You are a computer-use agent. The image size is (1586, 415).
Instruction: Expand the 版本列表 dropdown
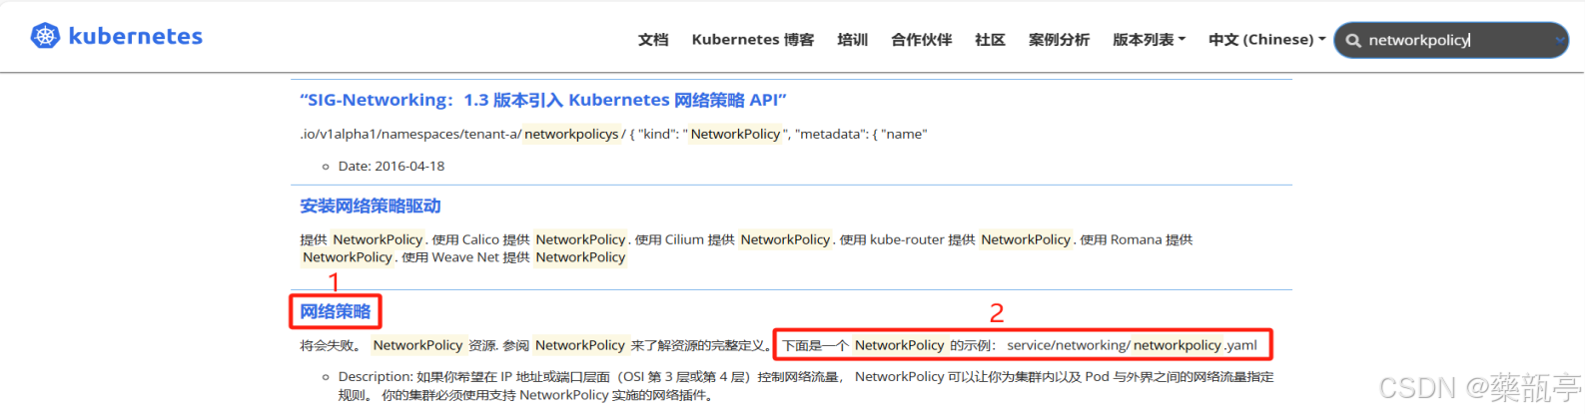(x=1149, y=40)
